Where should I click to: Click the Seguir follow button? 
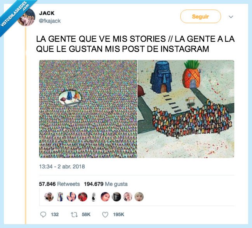(200, 16)
